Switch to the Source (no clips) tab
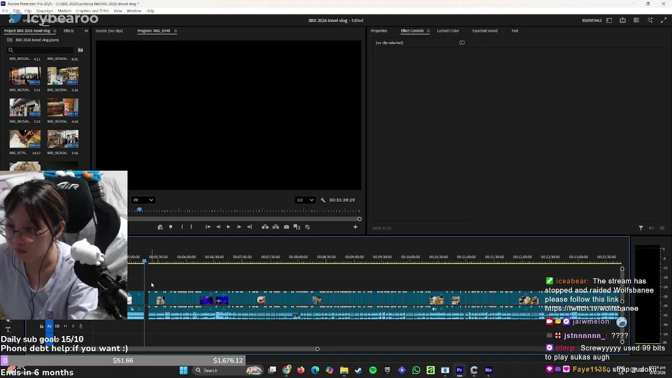This screenshot has height=378, width=672. point(109,31)
